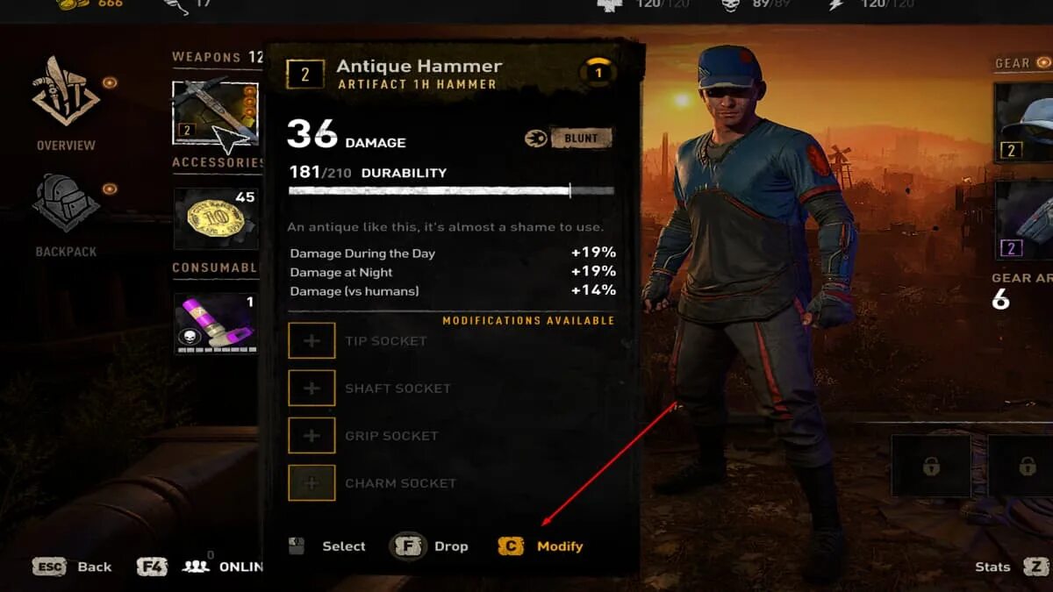This screenshot has width=1053, height=592.
Task: Click the Blunt damage type badge
Action: [581, 138]
